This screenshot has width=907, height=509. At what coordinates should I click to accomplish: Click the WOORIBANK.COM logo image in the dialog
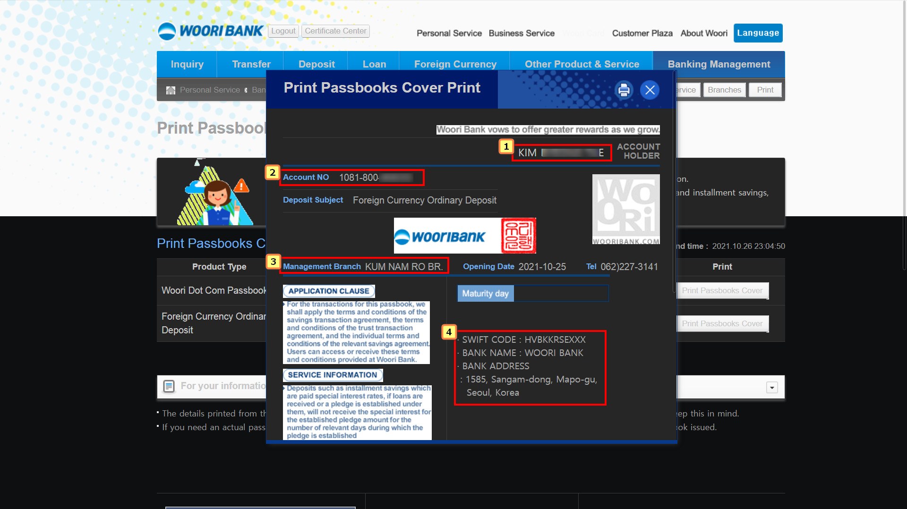click(x=626, y=209)
